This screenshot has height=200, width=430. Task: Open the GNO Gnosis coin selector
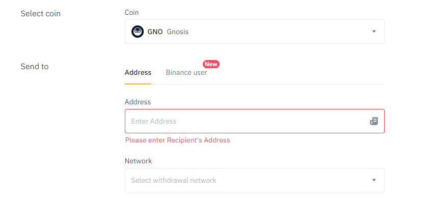(x=255, y=32)
